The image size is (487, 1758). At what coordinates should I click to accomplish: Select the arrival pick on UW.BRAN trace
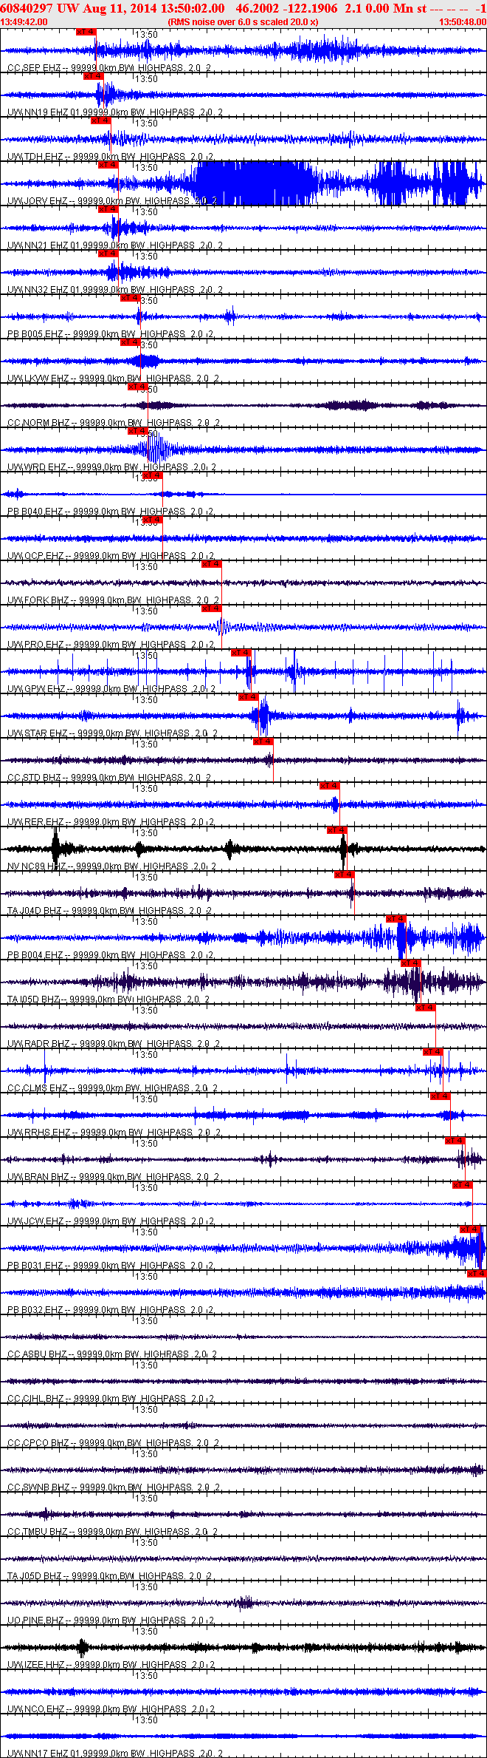pos(455,1141)
